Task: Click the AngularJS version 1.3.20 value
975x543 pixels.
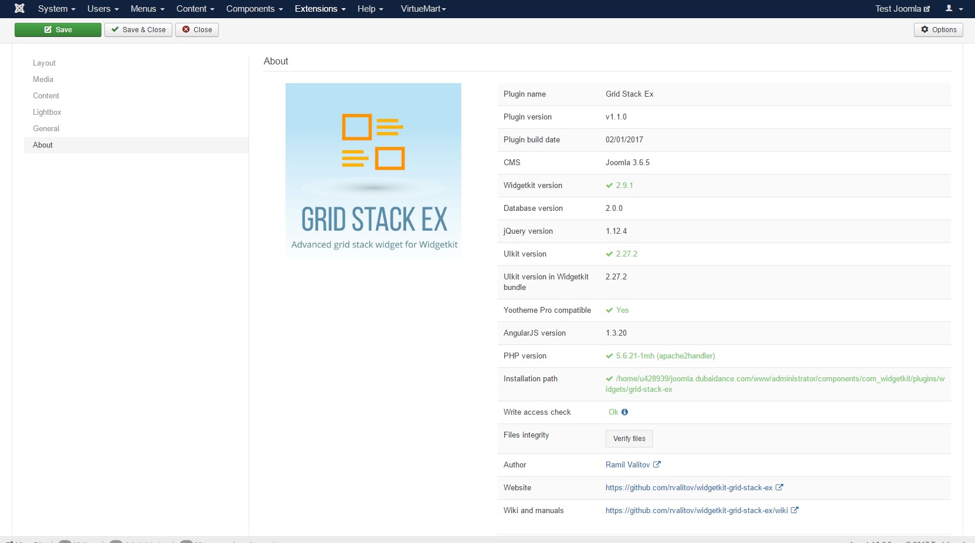Action: pyautogui.click(x=616, y=333)
